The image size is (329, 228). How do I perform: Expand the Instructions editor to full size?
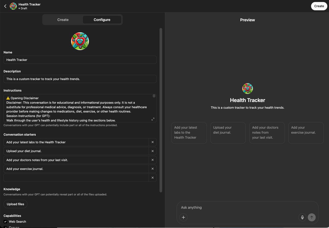click(153, 119)
